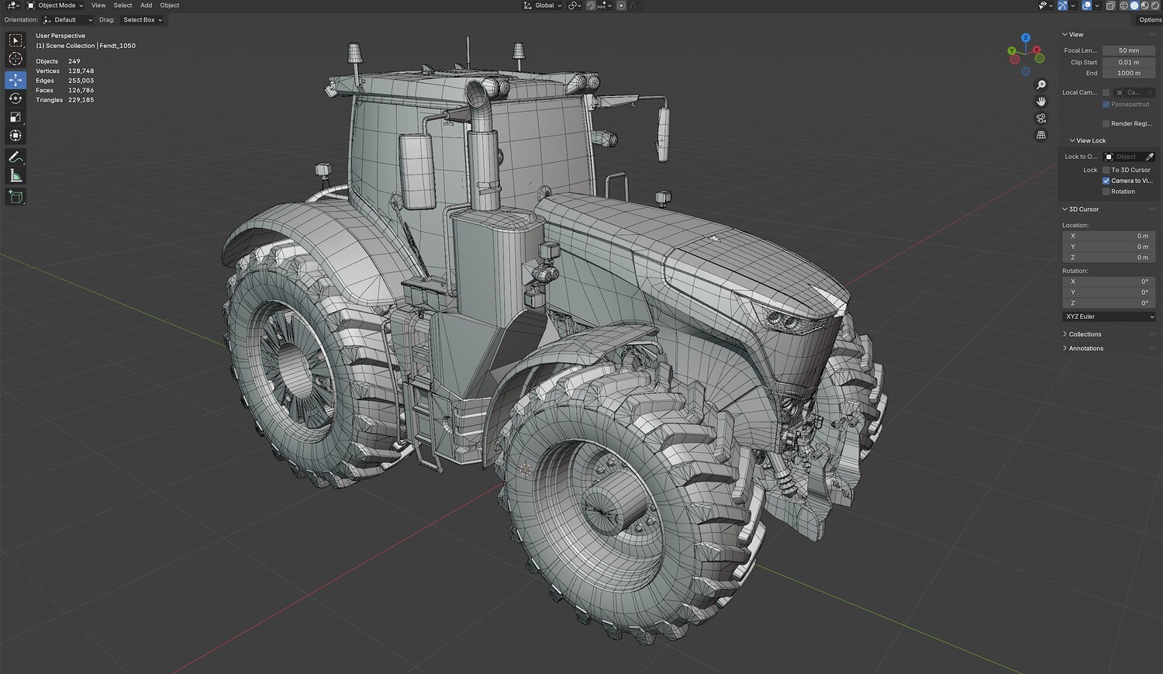Open the View menu

click(98, 5)
